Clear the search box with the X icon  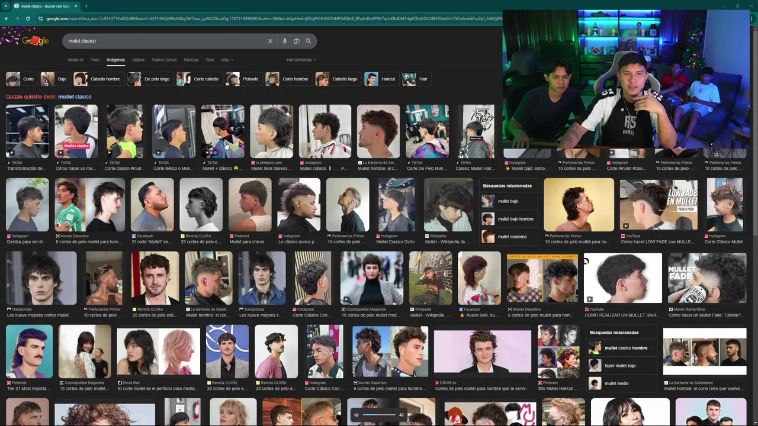pos(270,41)
